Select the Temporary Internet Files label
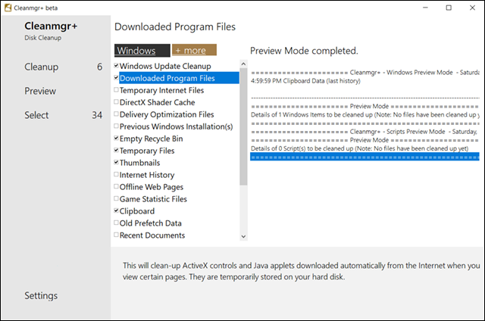The width and height of the screenshot is (485, 321). pyautogui.click(x=161, y=90)
